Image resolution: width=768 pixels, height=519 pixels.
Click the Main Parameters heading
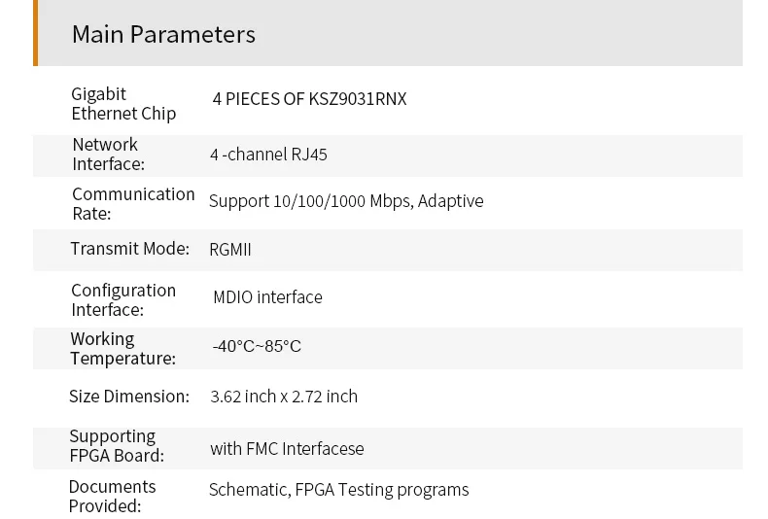(163, 34)
